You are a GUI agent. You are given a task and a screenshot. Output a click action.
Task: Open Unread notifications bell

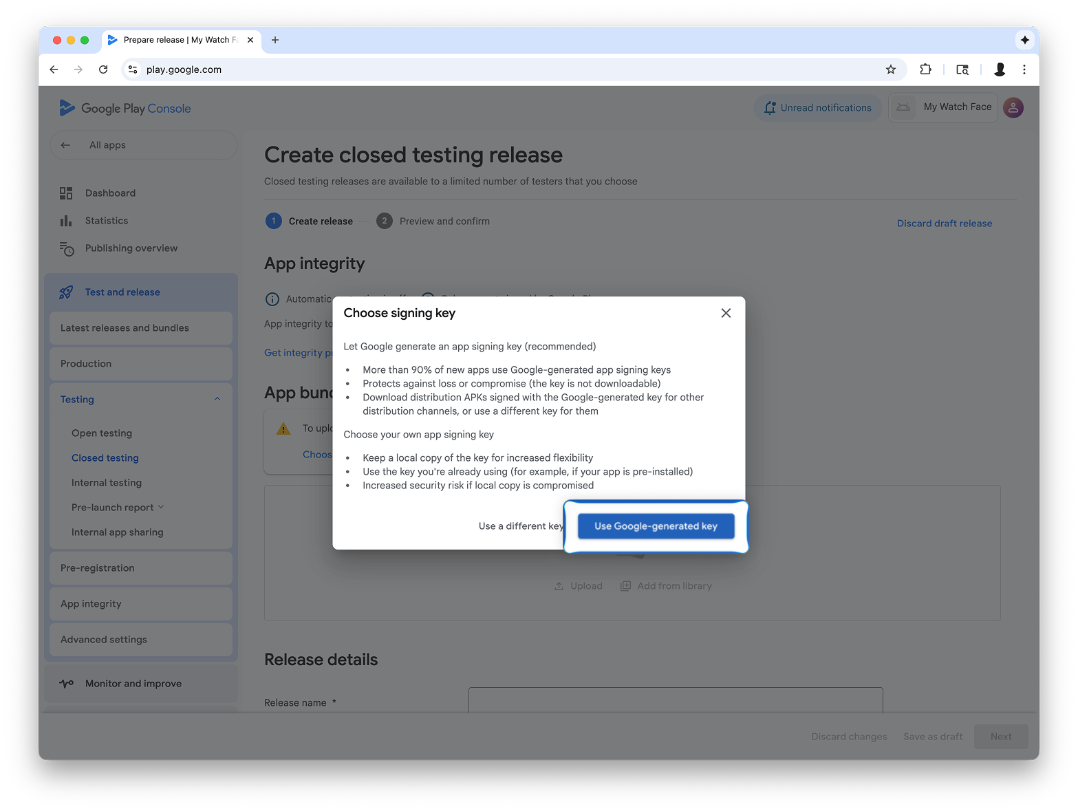coord(818,108)
